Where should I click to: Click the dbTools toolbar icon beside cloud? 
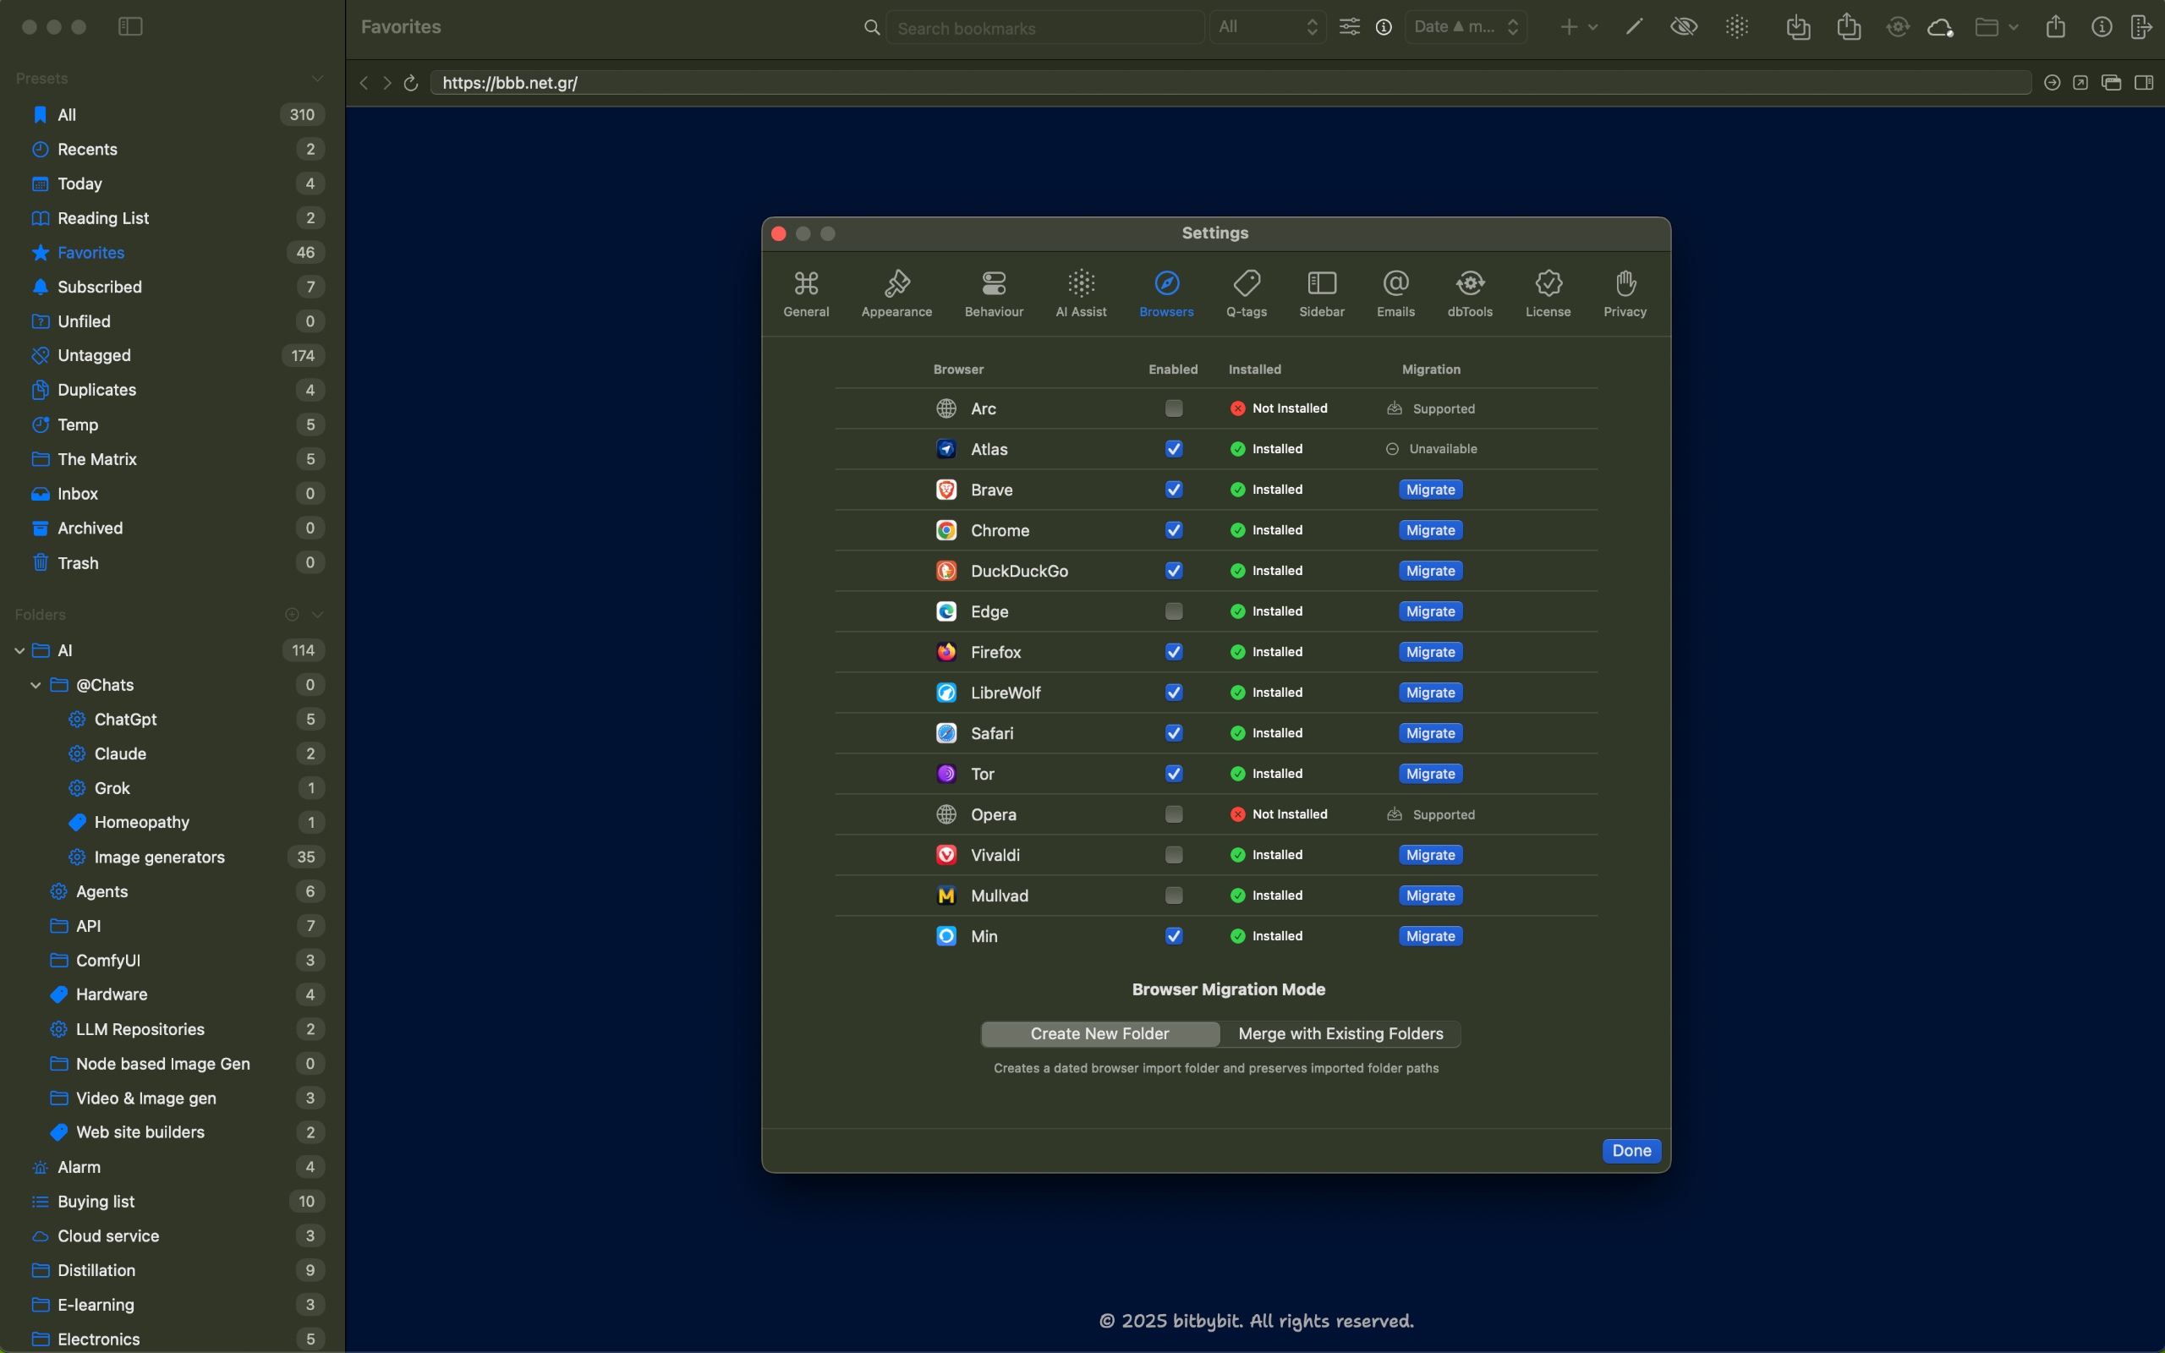(1898, 27)
